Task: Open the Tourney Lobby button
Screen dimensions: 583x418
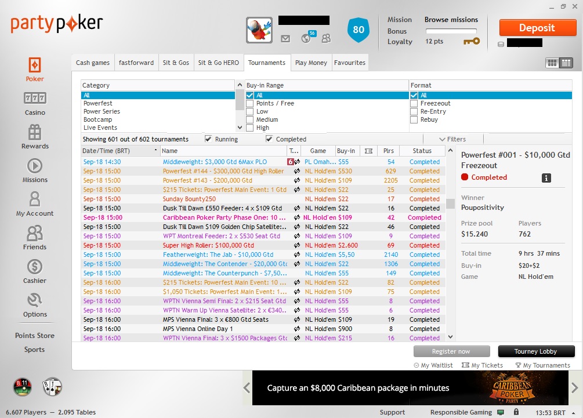Action: (536, 351)
